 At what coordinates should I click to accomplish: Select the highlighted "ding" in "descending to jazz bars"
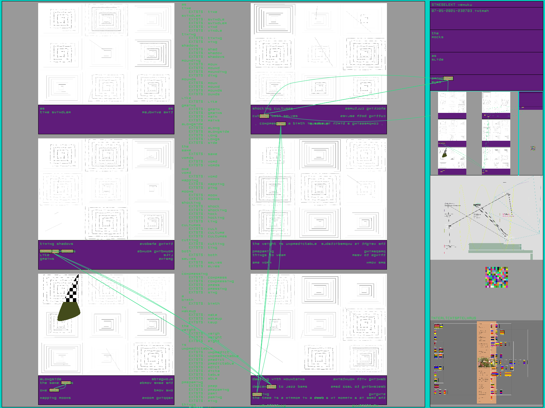[x=271, y=387]
